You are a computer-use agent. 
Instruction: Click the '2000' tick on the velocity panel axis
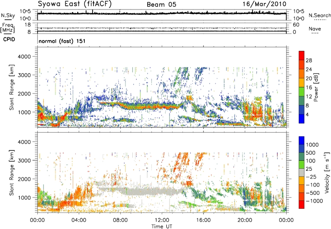click(x=24, y=179)
